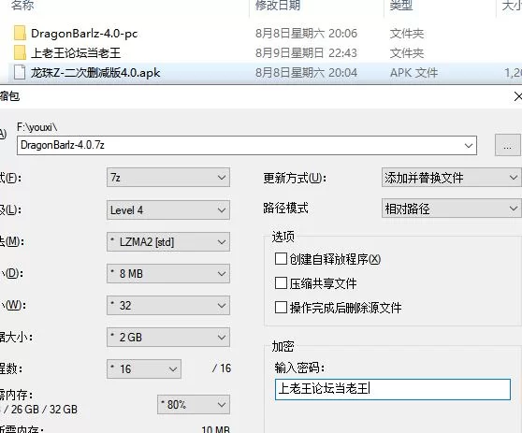
Task: Select the 上老王论坛当老王 folder icon
Action: pyautogui.click(x=20, y=53)
